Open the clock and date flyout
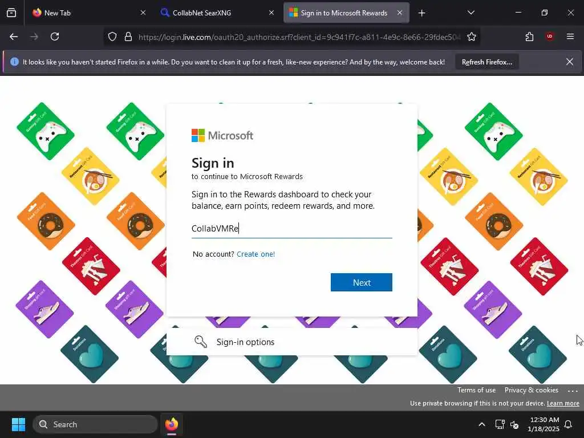The image size is (584, 438). point(544,424)
